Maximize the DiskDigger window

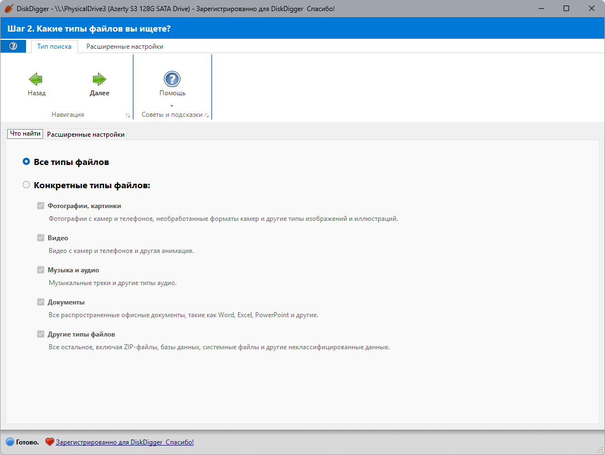pyautogui.click(x=566, y=8)
